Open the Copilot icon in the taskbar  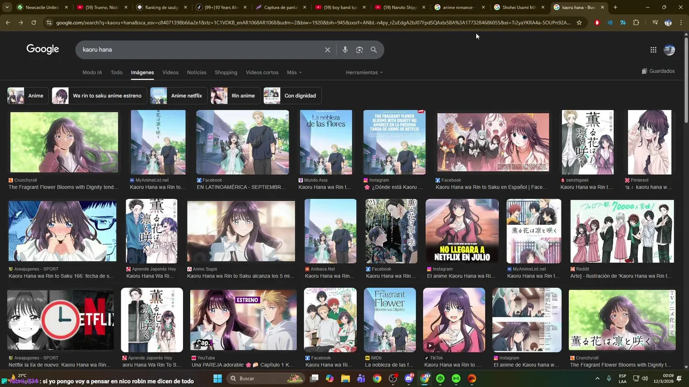click(x=329, y=378)
